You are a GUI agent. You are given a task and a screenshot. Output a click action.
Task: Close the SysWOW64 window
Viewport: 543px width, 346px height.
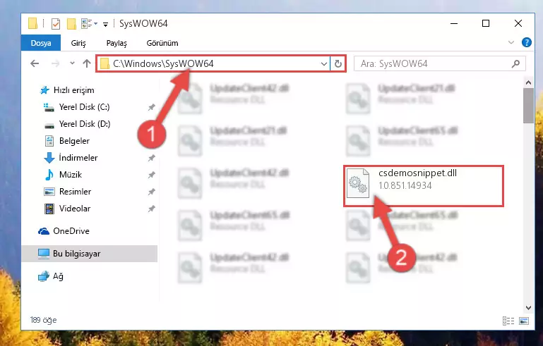[x=518, y=23]
